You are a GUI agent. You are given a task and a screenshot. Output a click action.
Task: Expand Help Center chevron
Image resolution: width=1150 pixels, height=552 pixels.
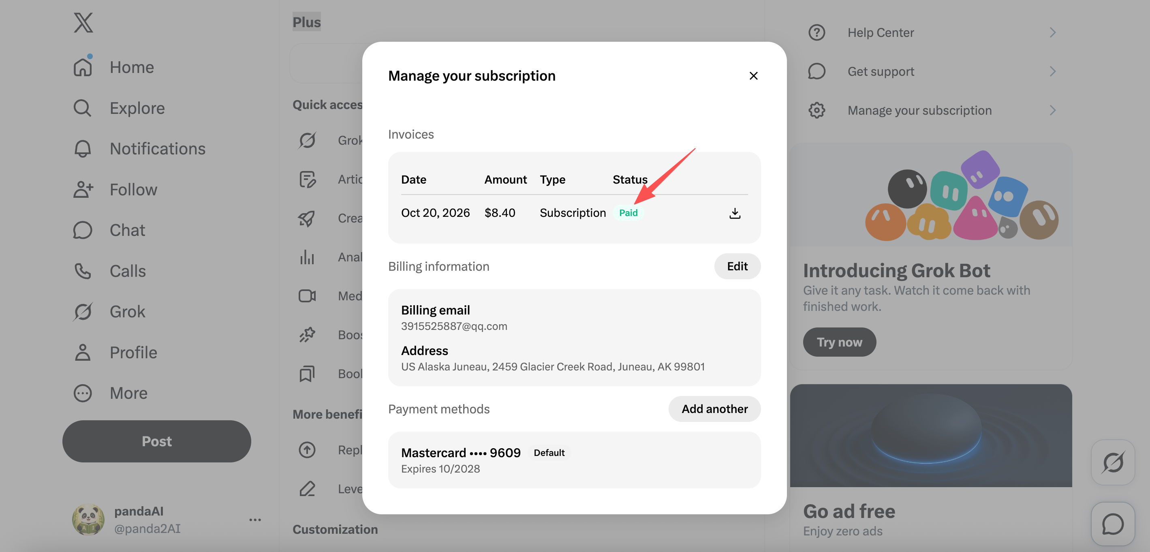(x=1053, y=32)
